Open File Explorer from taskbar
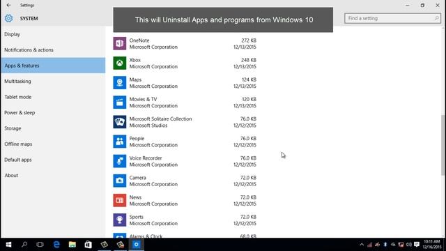The width and height of the screenshot is (446, 251). pyautogui.click(x=72, y=245)
